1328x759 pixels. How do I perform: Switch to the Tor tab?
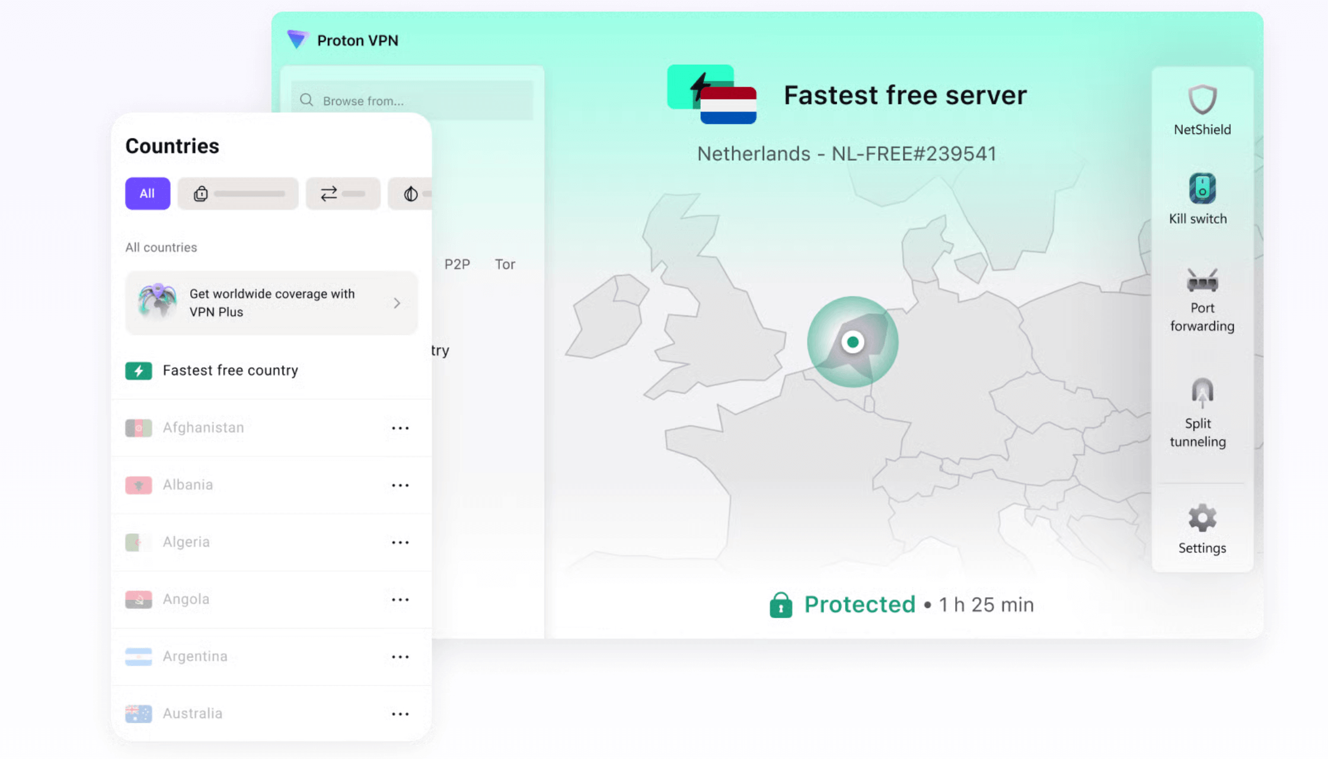coord(505,264)
